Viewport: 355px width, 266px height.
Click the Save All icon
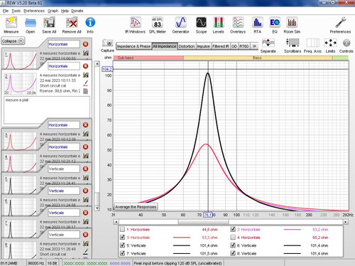(49, 23)
